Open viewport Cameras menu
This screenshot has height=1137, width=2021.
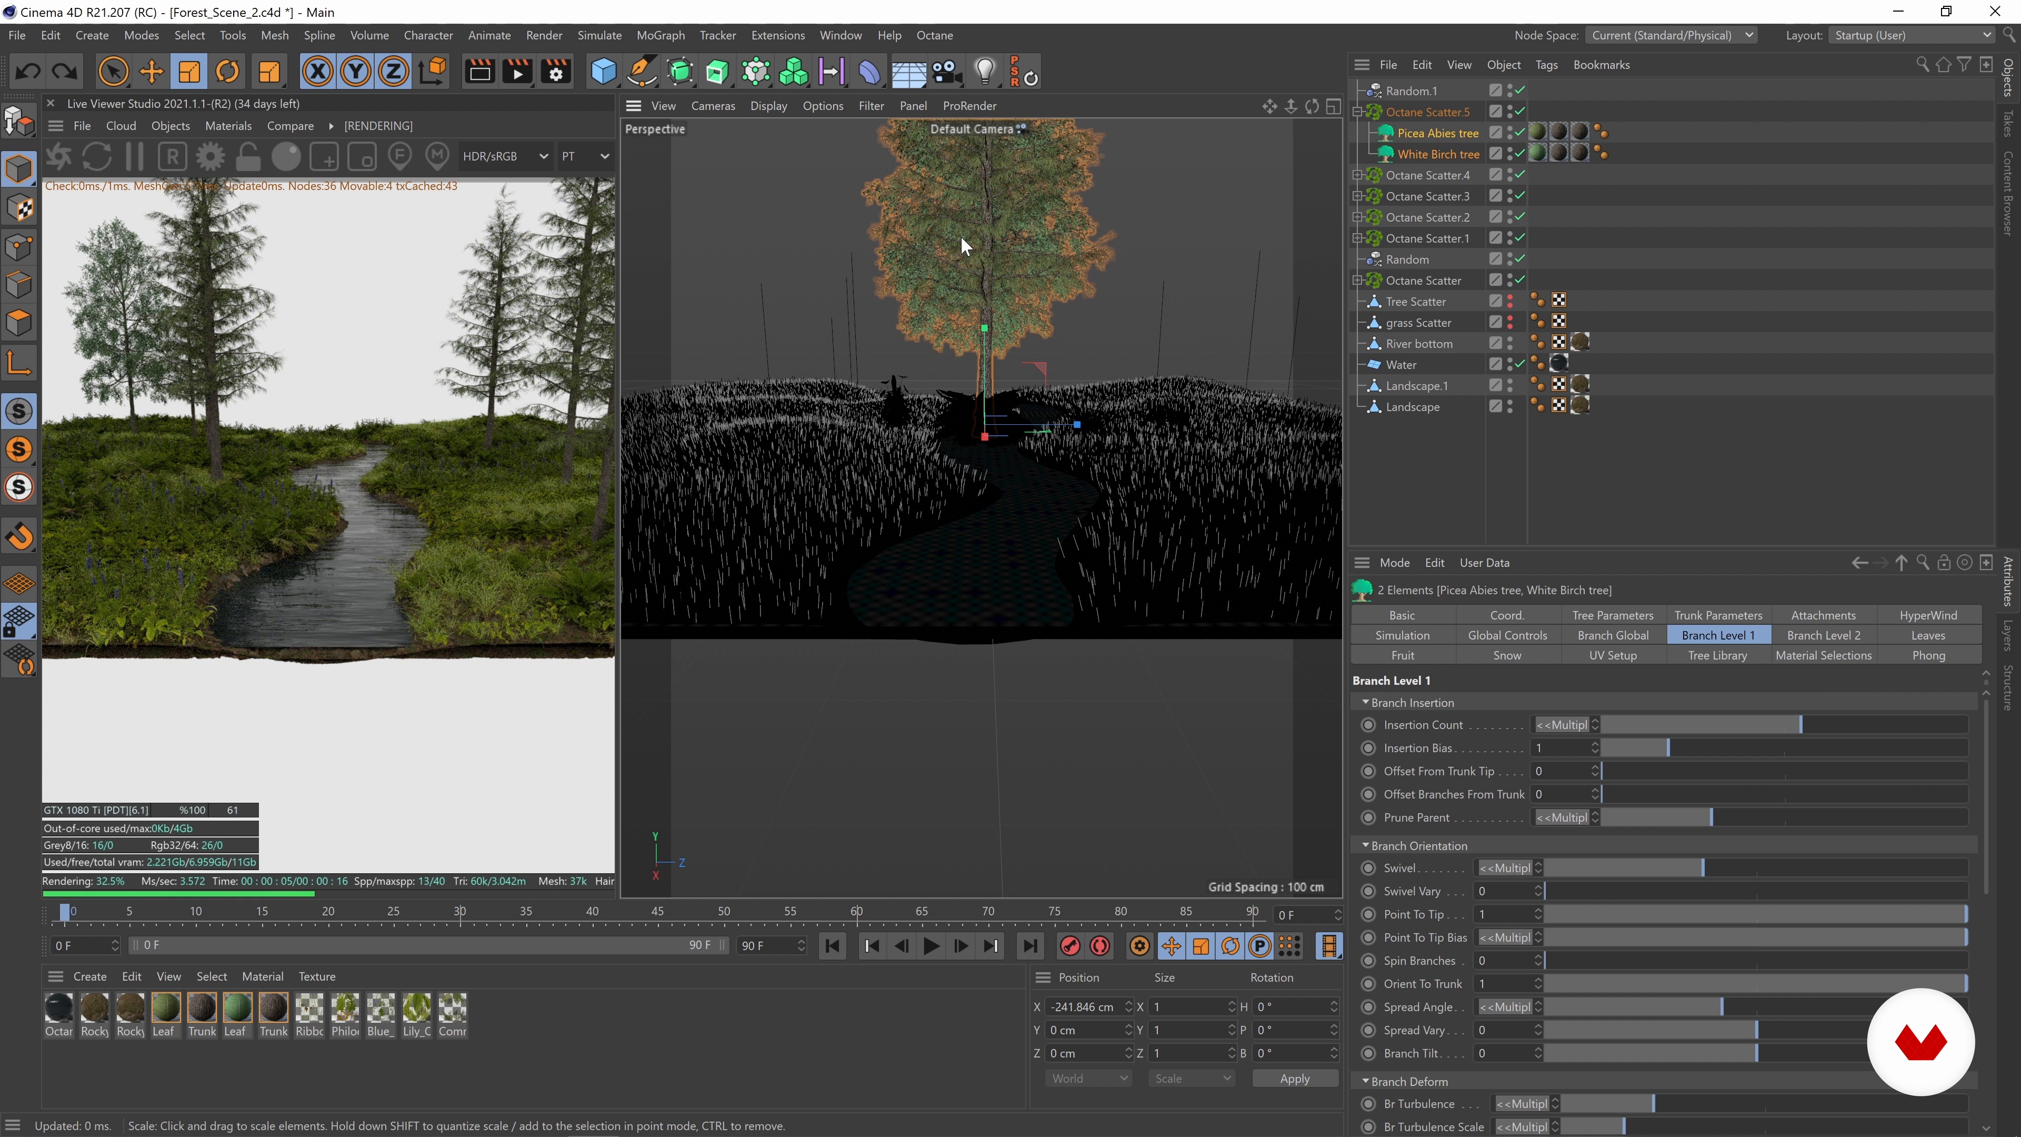tap(713, 106)
